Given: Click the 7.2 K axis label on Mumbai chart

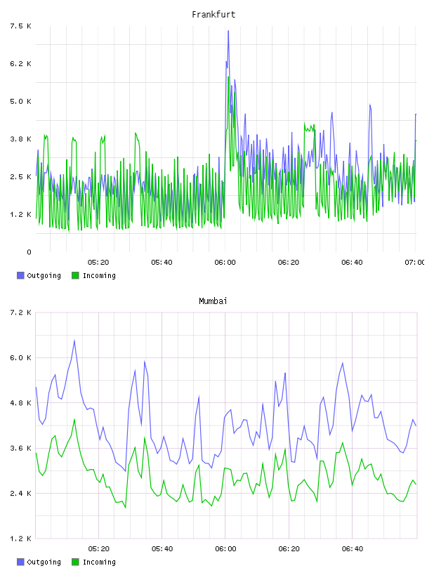Looking at the screenshot, I should pyautogui.click(x=21, y=312).
